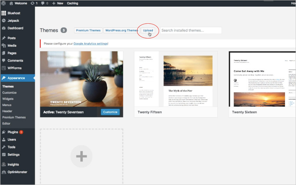The image size is (296, 185).
Task: Go to Posts in the sidebar
Action: [x=11, y=38]
